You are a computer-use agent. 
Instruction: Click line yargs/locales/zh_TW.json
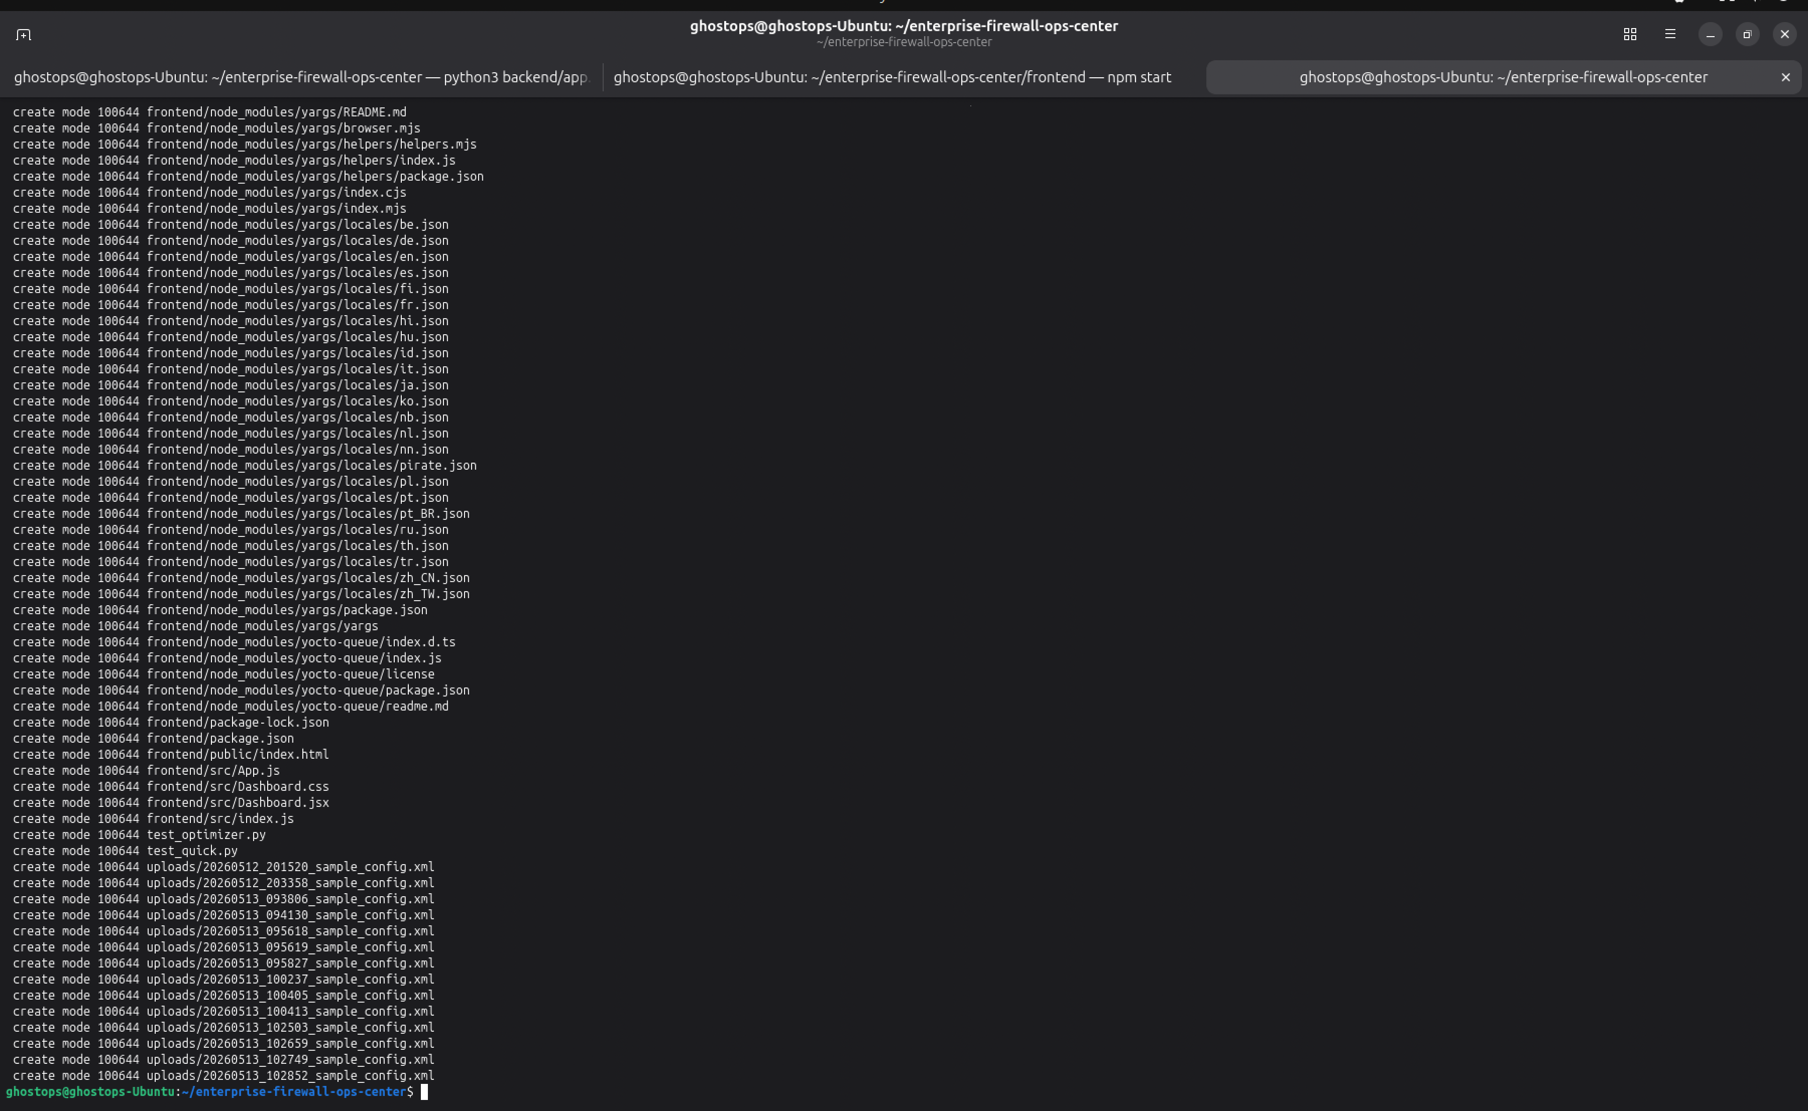[x=241, y=595]
